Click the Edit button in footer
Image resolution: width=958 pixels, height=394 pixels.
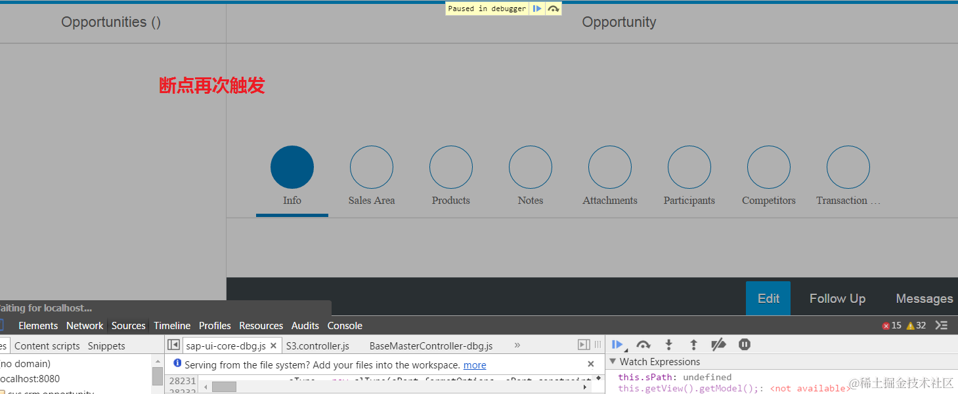[x=768, y=298]
